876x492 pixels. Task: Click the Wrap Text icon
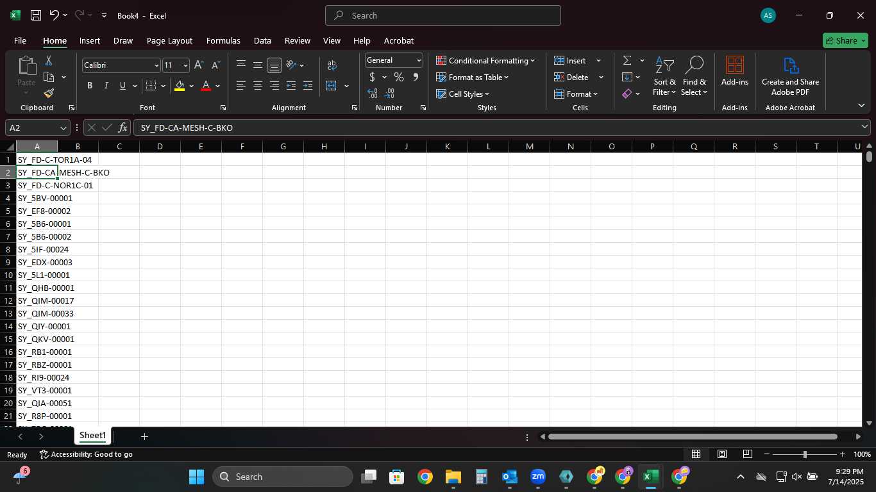click(332, 65)
